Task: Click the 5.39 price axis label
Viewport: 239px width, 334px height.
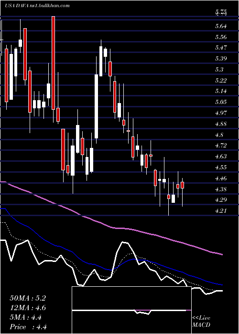Action: pyautogui.click(x=221, y=59)
